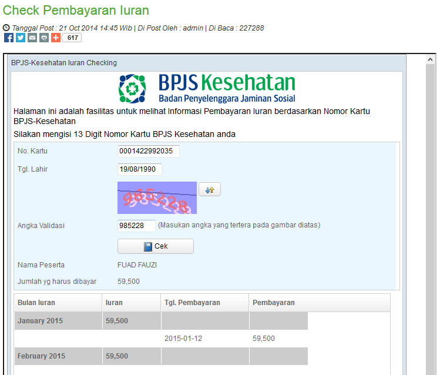Click the Cek button
The image size is (440, 375).
156,246
